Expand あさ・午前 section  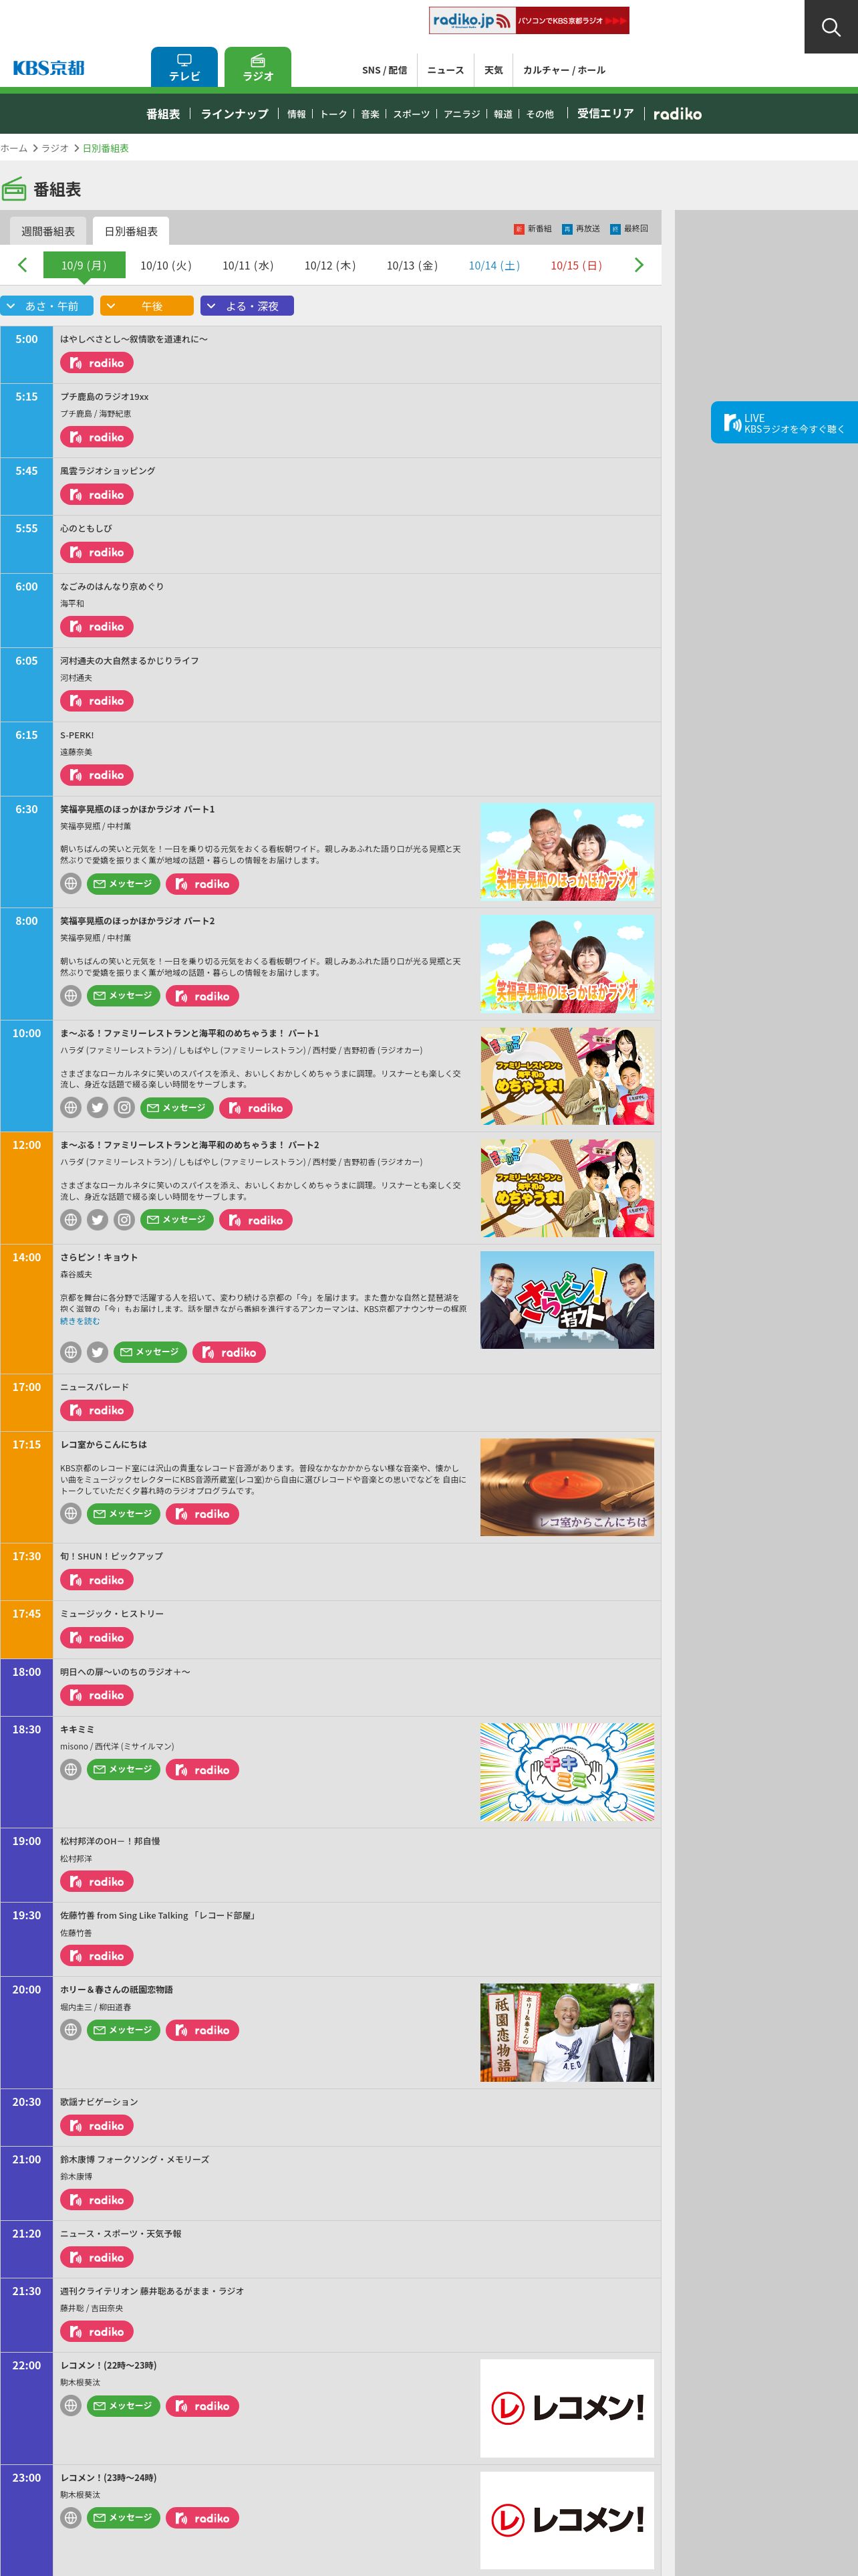[47, 306]
